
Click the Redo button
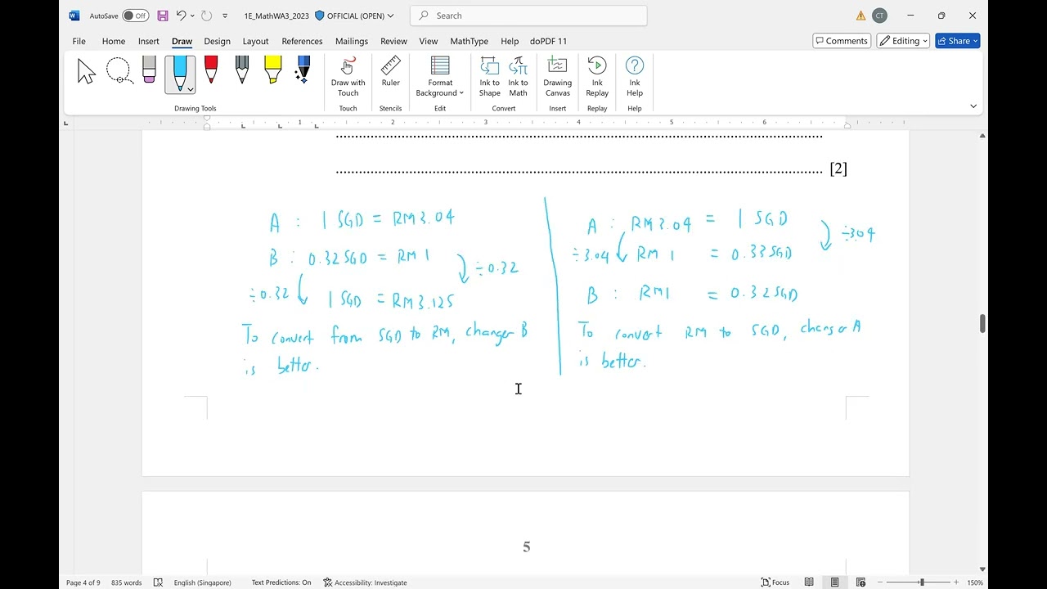point(207,16)
